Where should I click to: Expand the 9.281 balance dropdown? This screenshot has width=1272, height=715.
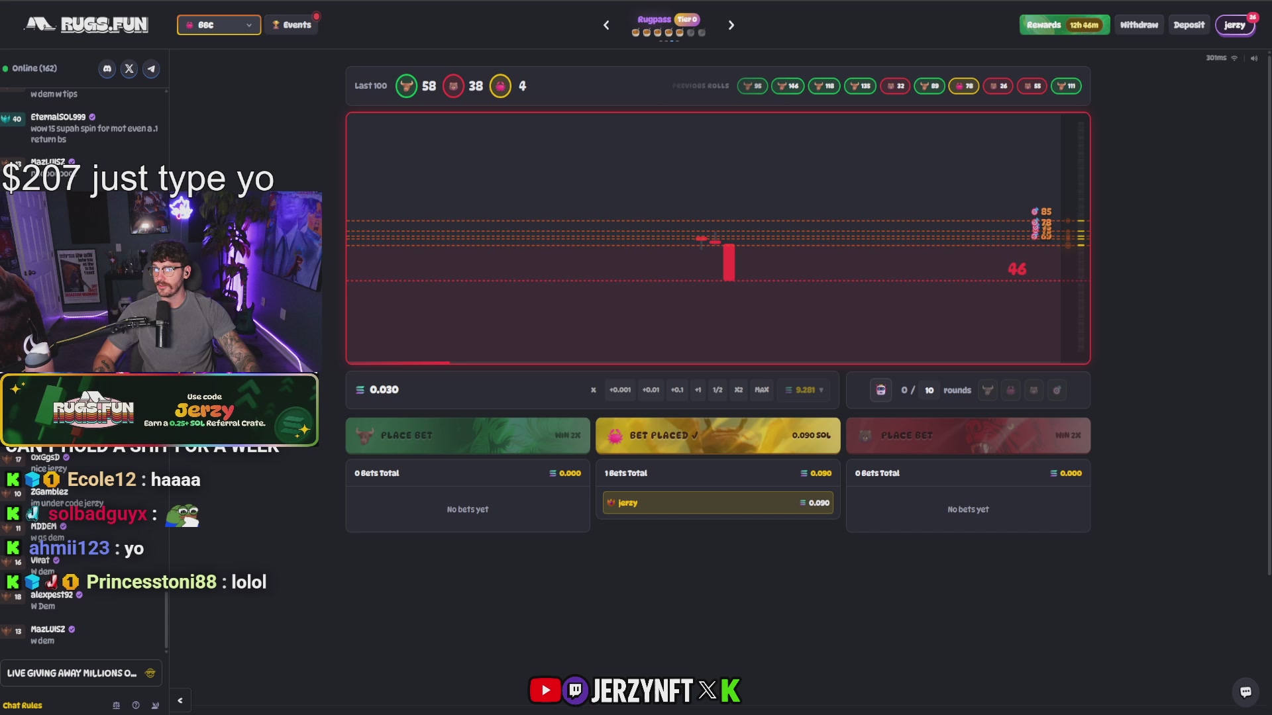(x=805, y=390)
